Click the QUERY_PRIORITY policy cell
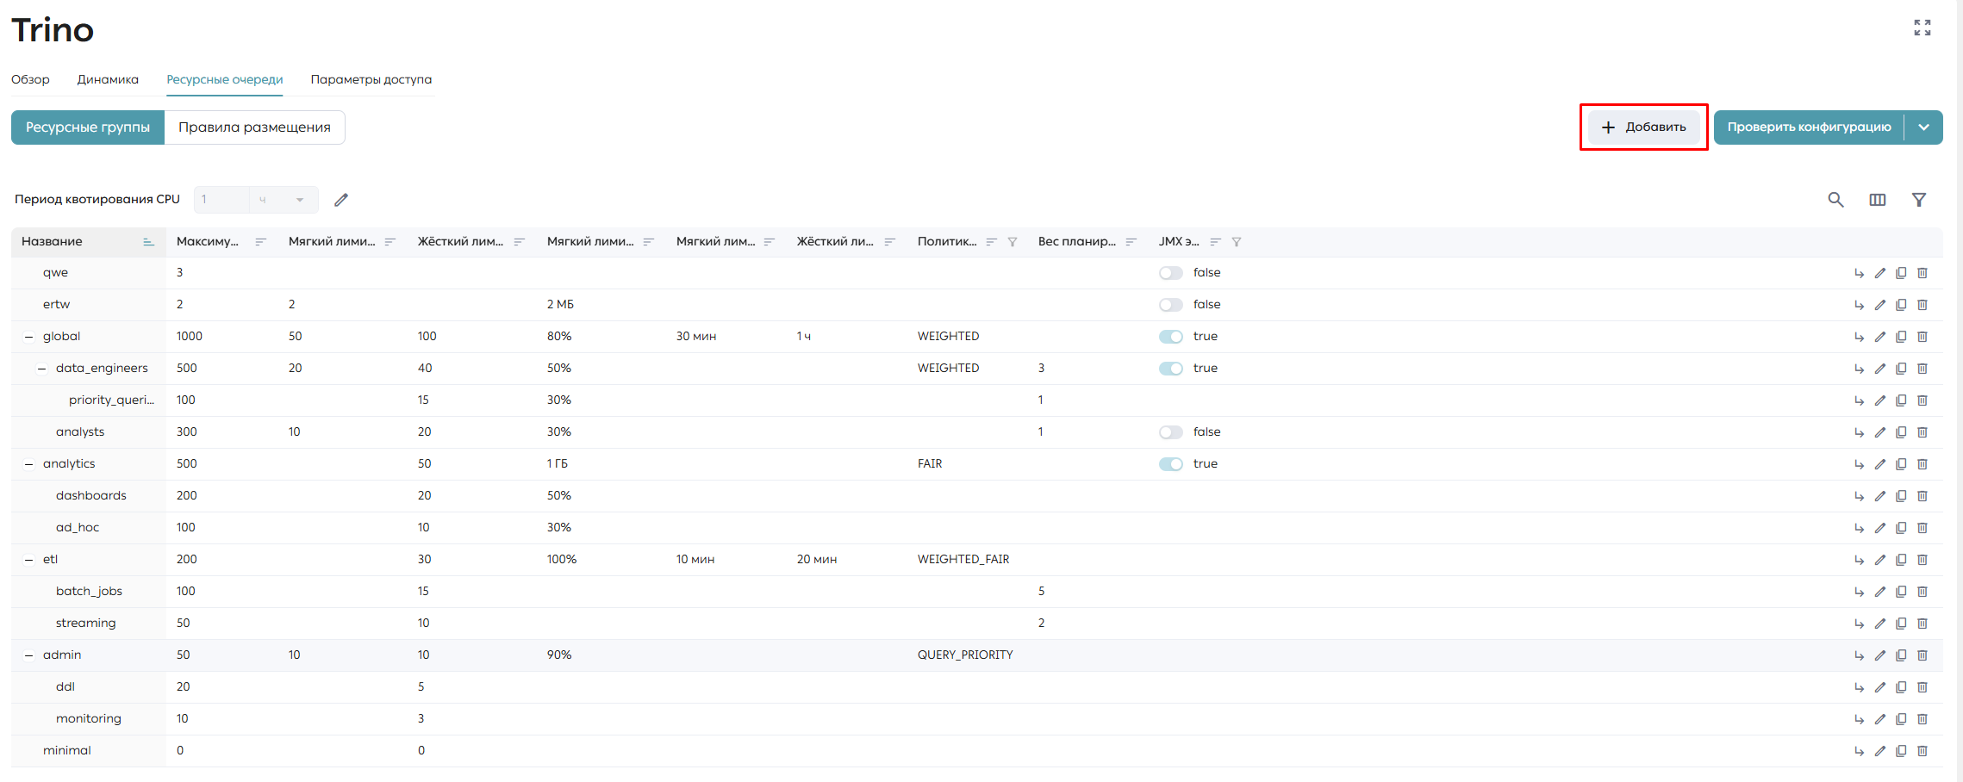The height and width of the screenshot is (782, 1963). tap(965, 655)
